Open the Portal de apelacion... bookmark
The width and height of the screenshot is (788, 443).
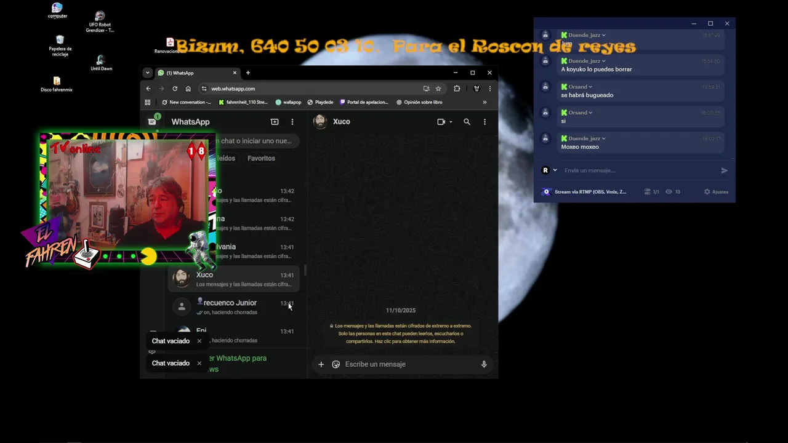364,102
